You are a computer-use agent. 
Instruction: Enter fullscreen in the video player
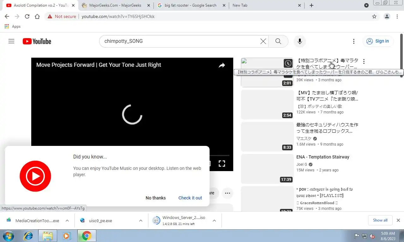[222, 163]
